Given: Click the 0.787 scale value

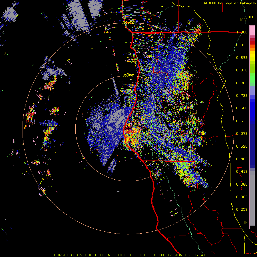Looking at the screenshot, I should point(242,83).
